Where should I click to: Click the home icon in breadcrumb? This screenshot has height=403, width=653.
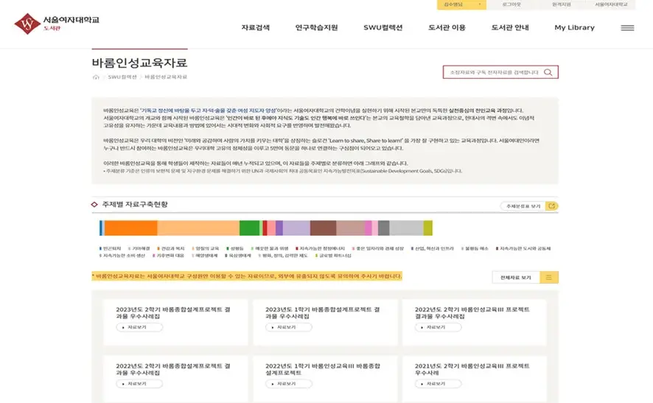(96, 77)
